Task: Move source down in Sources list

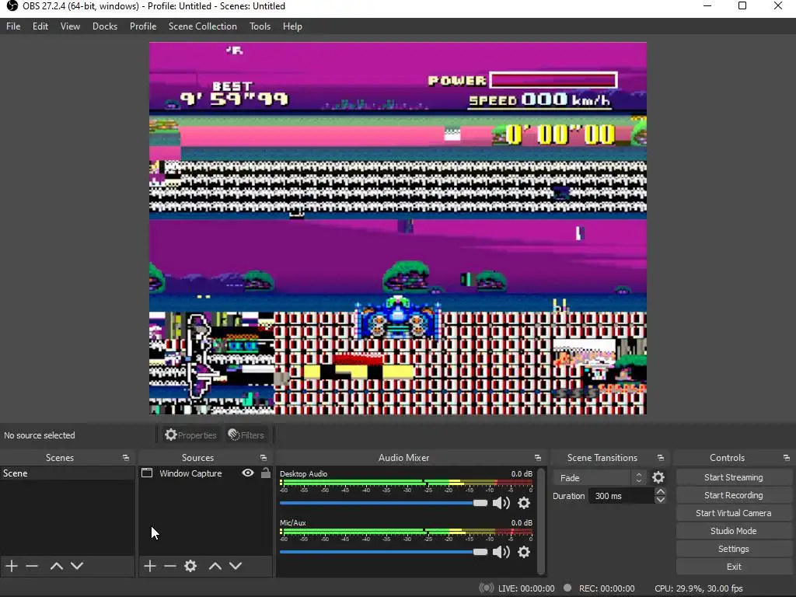Action: point(236,566)
